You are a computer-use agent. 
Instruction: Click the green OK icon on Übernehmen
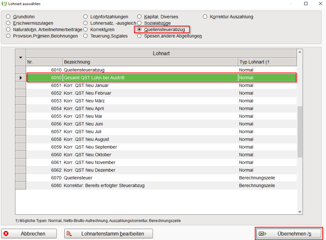(x=263, y=234)
